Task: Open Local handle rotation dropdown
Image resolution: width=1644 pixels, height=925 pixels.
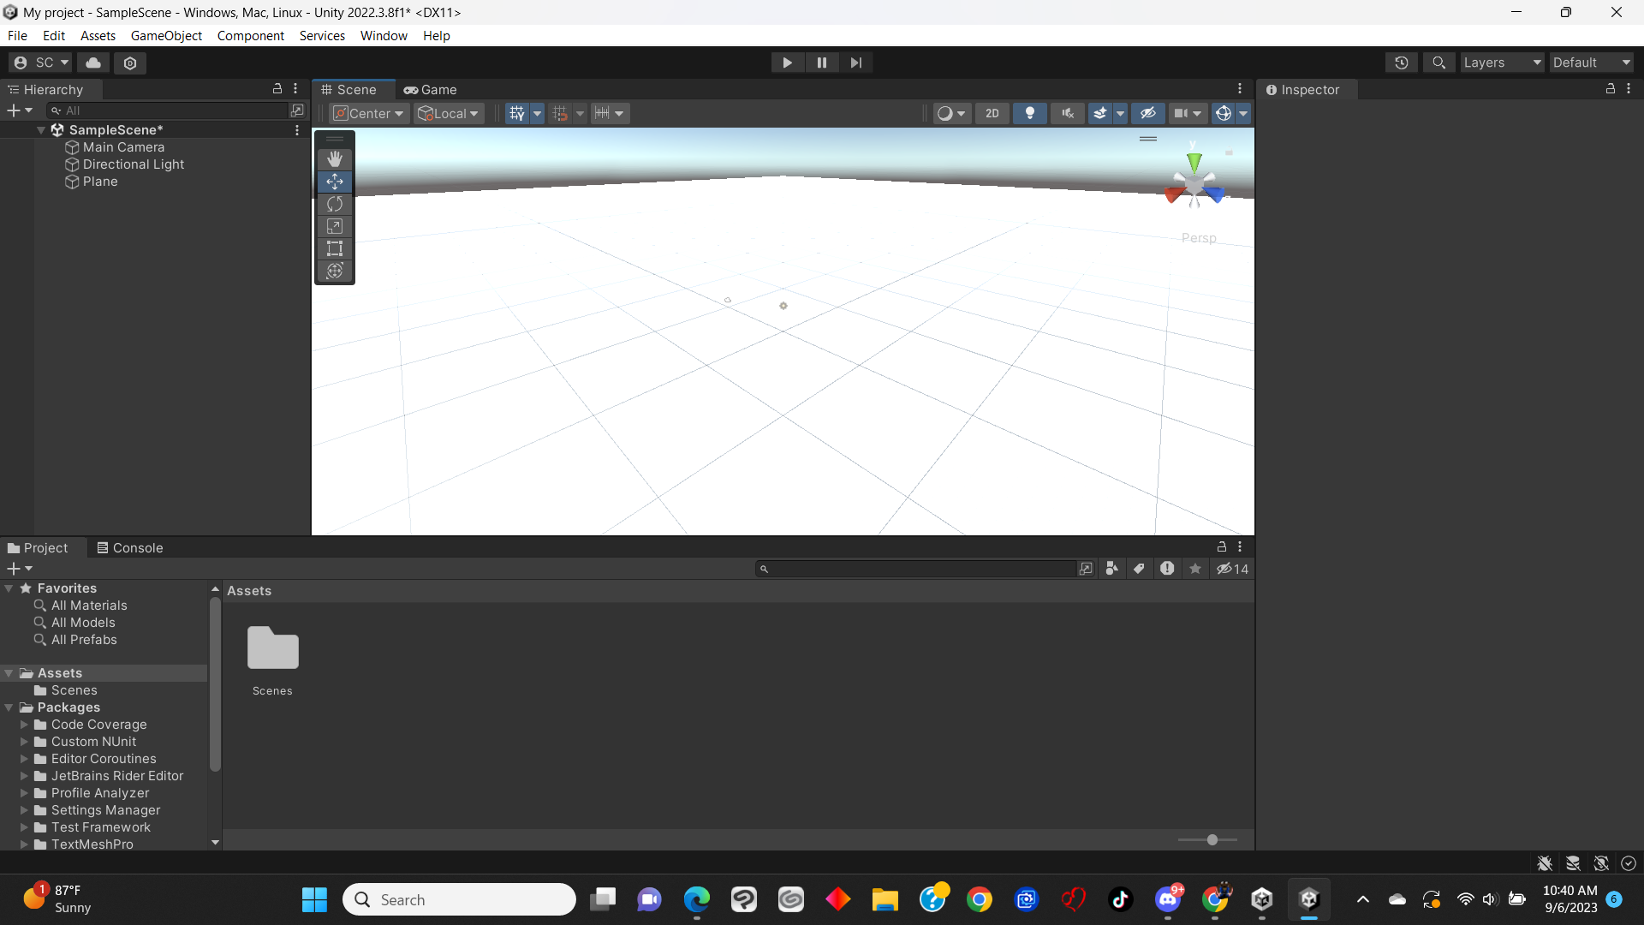Action: 448,113
